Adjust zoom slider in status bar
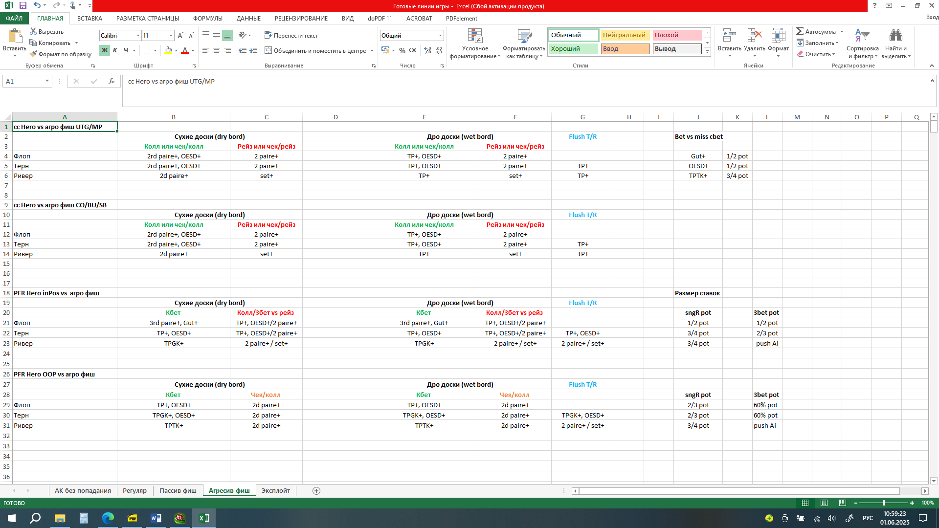This screenshot has height=528, width=939. tap(883, 503)
